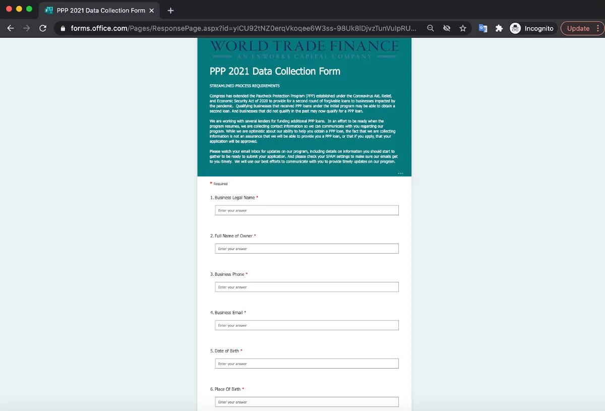The width and height of the screenshot is (605, 411).
Task: Click the STREAMLINED PROCESS REQUIREMENTS text
Action: pos(245,86)
